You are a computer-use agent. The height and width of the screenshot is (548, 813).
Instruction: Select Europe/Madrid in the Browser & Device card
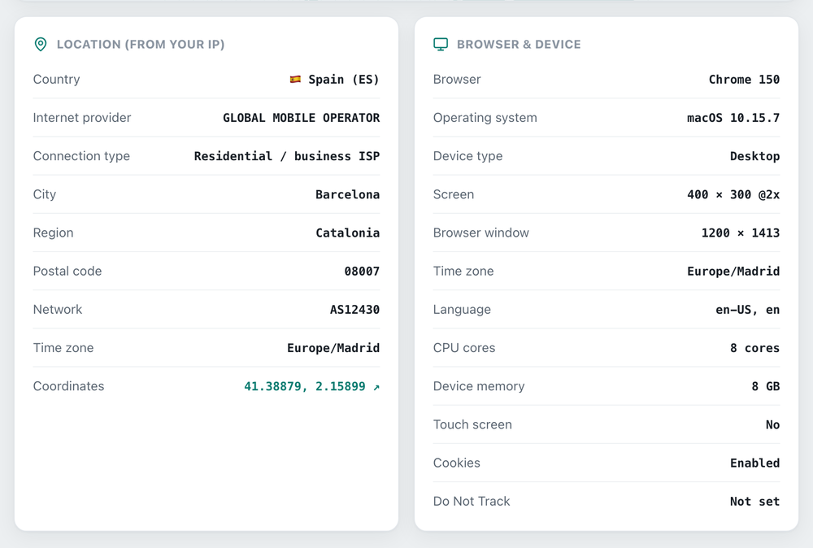pyautogui.click(x=733, y=271)
